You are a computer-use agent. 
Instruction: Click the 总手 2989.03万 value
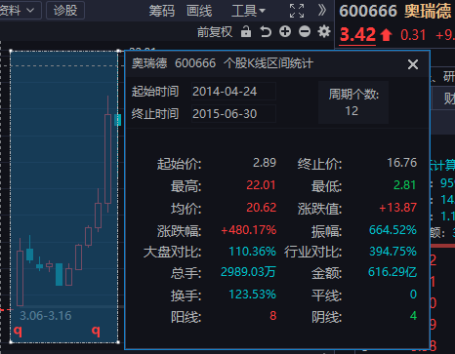248,272
